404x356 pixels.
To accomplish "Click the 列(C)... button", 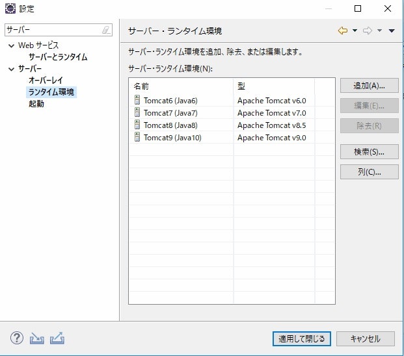I will (370, 172).
